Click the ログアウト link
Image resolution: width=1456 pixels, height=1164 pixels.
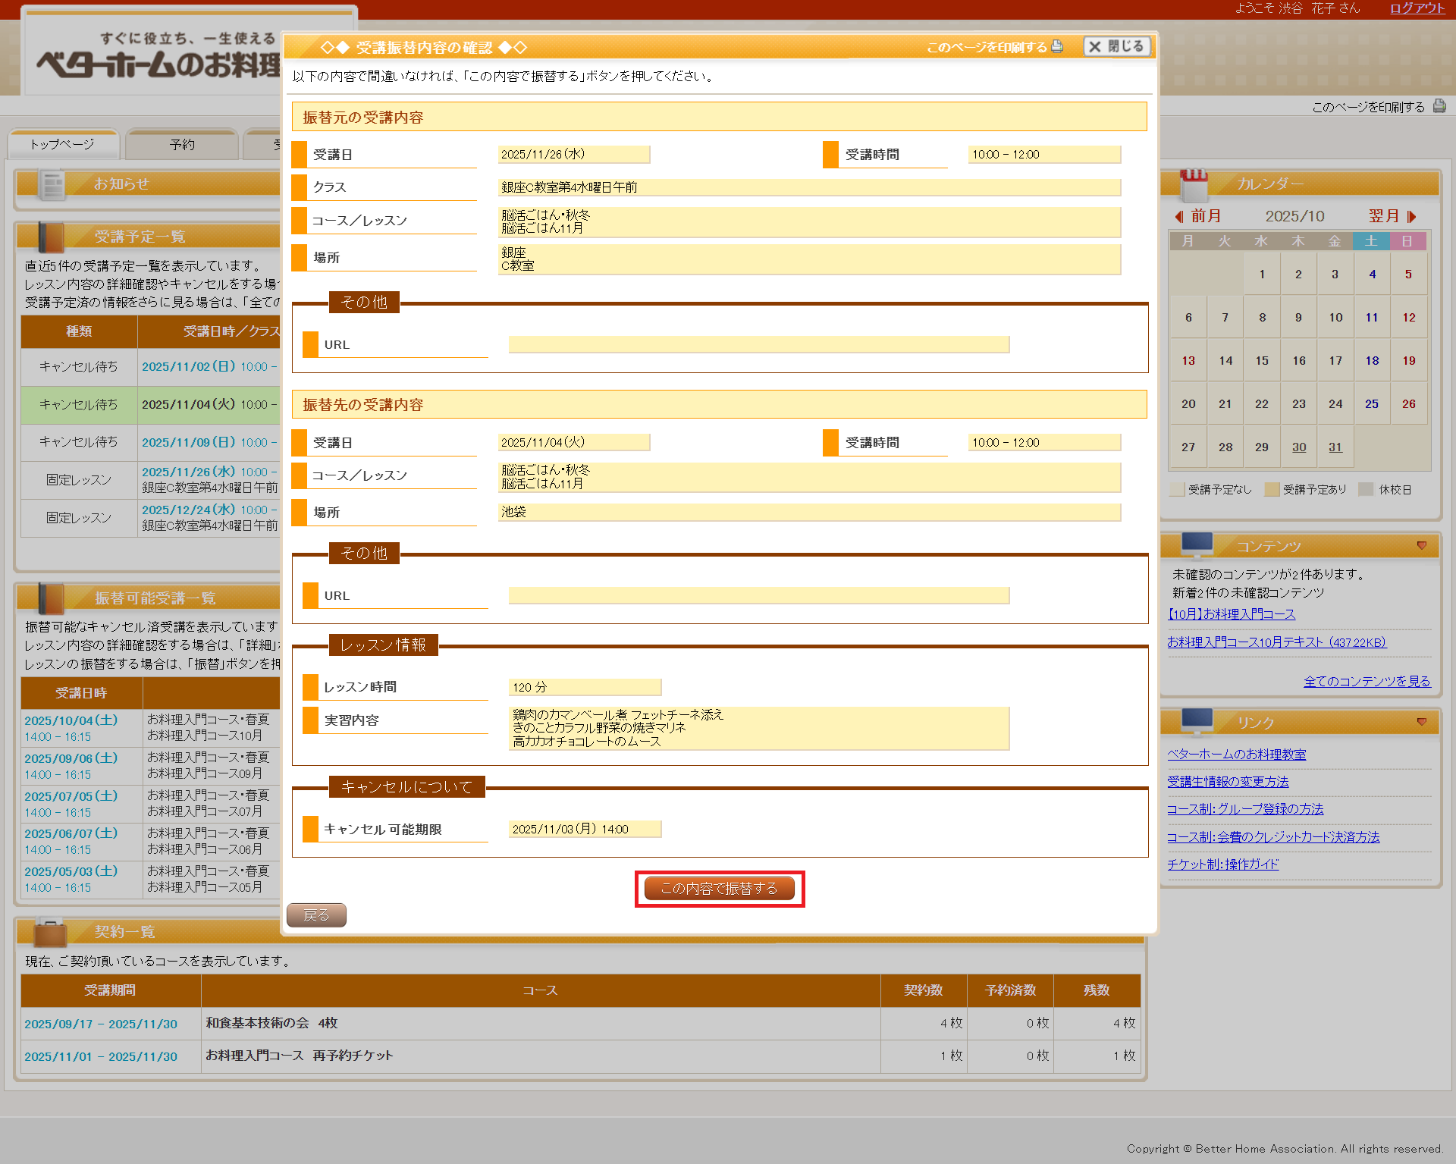coord(1417,8)
